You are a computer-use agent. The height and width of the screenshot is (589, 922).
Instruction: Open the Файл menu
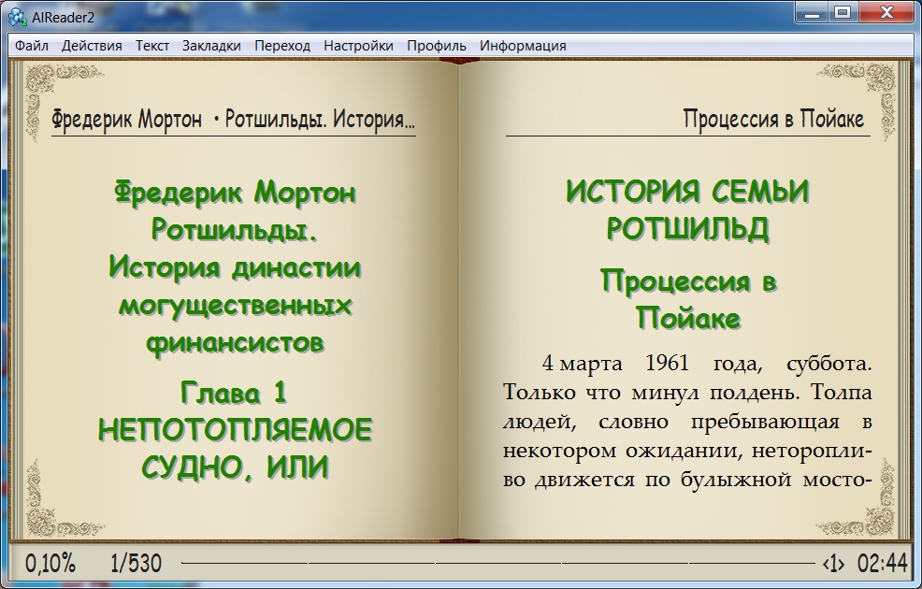31,46
